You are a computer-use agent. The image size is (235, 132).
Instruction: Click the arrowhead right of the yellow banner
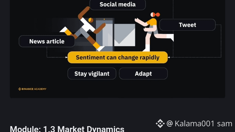coord(169,57)
